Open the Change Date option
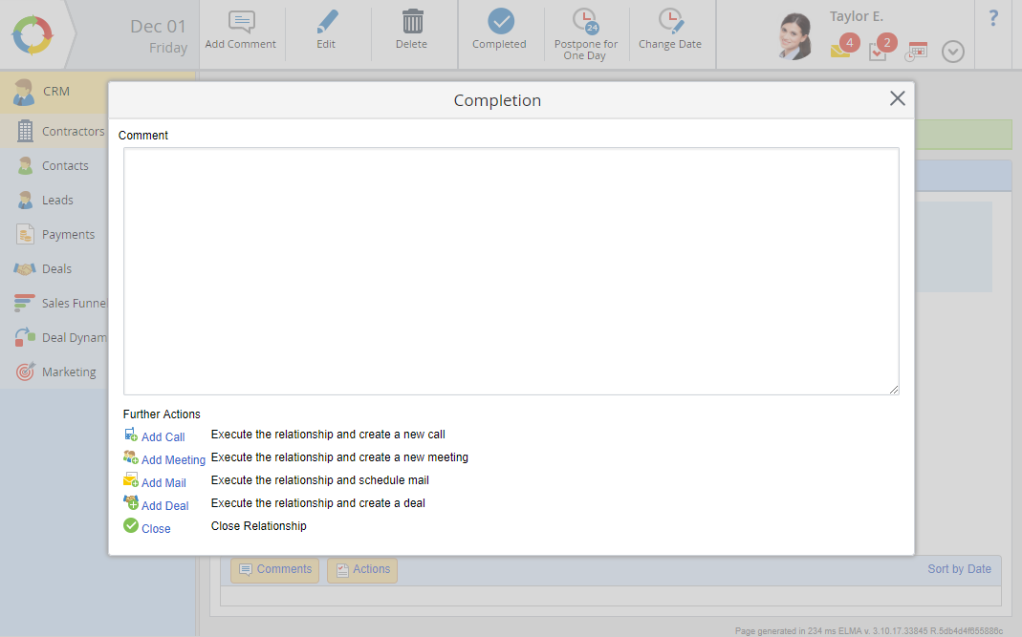1022x637 pixels. click(x=670, y=23)
